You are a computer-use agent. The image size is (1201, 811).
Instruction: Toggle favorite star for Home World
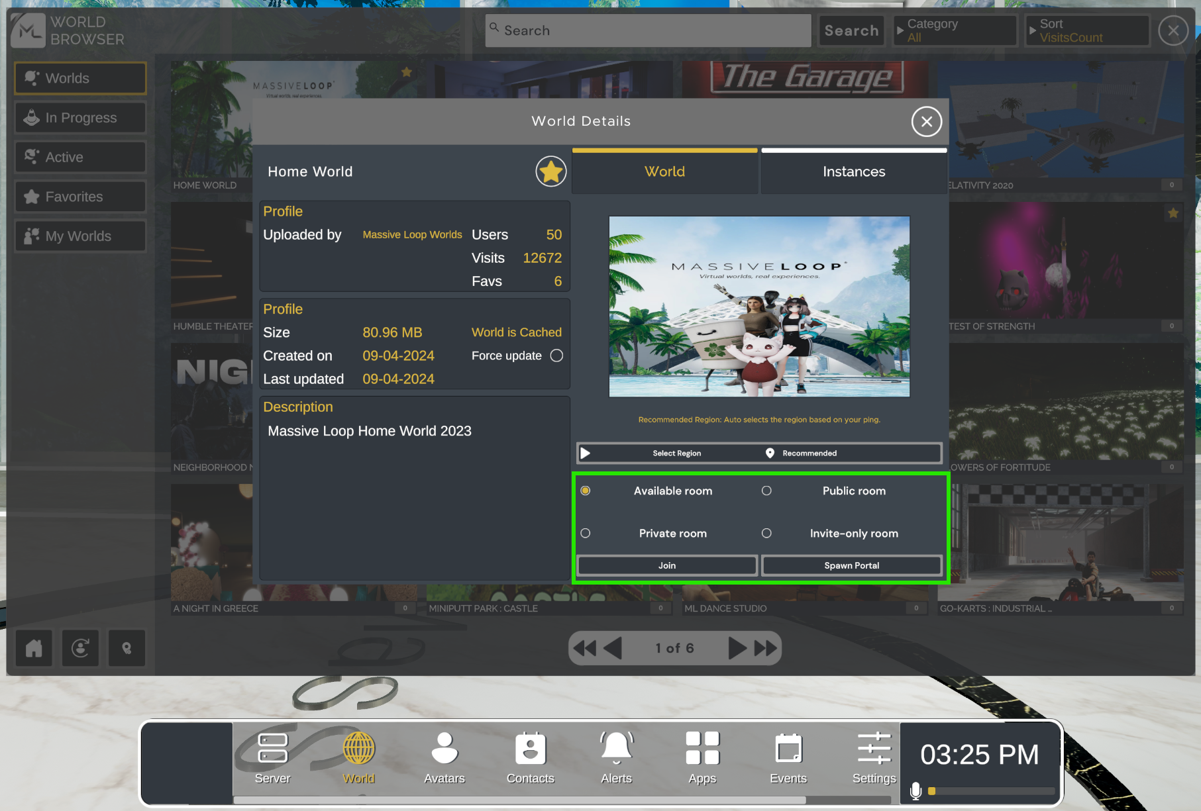coord(550,171)
